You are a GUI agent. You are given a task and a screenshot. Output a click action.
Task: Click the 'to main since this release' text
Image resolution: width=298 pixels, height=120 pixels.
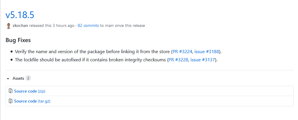tap(122, 25)
